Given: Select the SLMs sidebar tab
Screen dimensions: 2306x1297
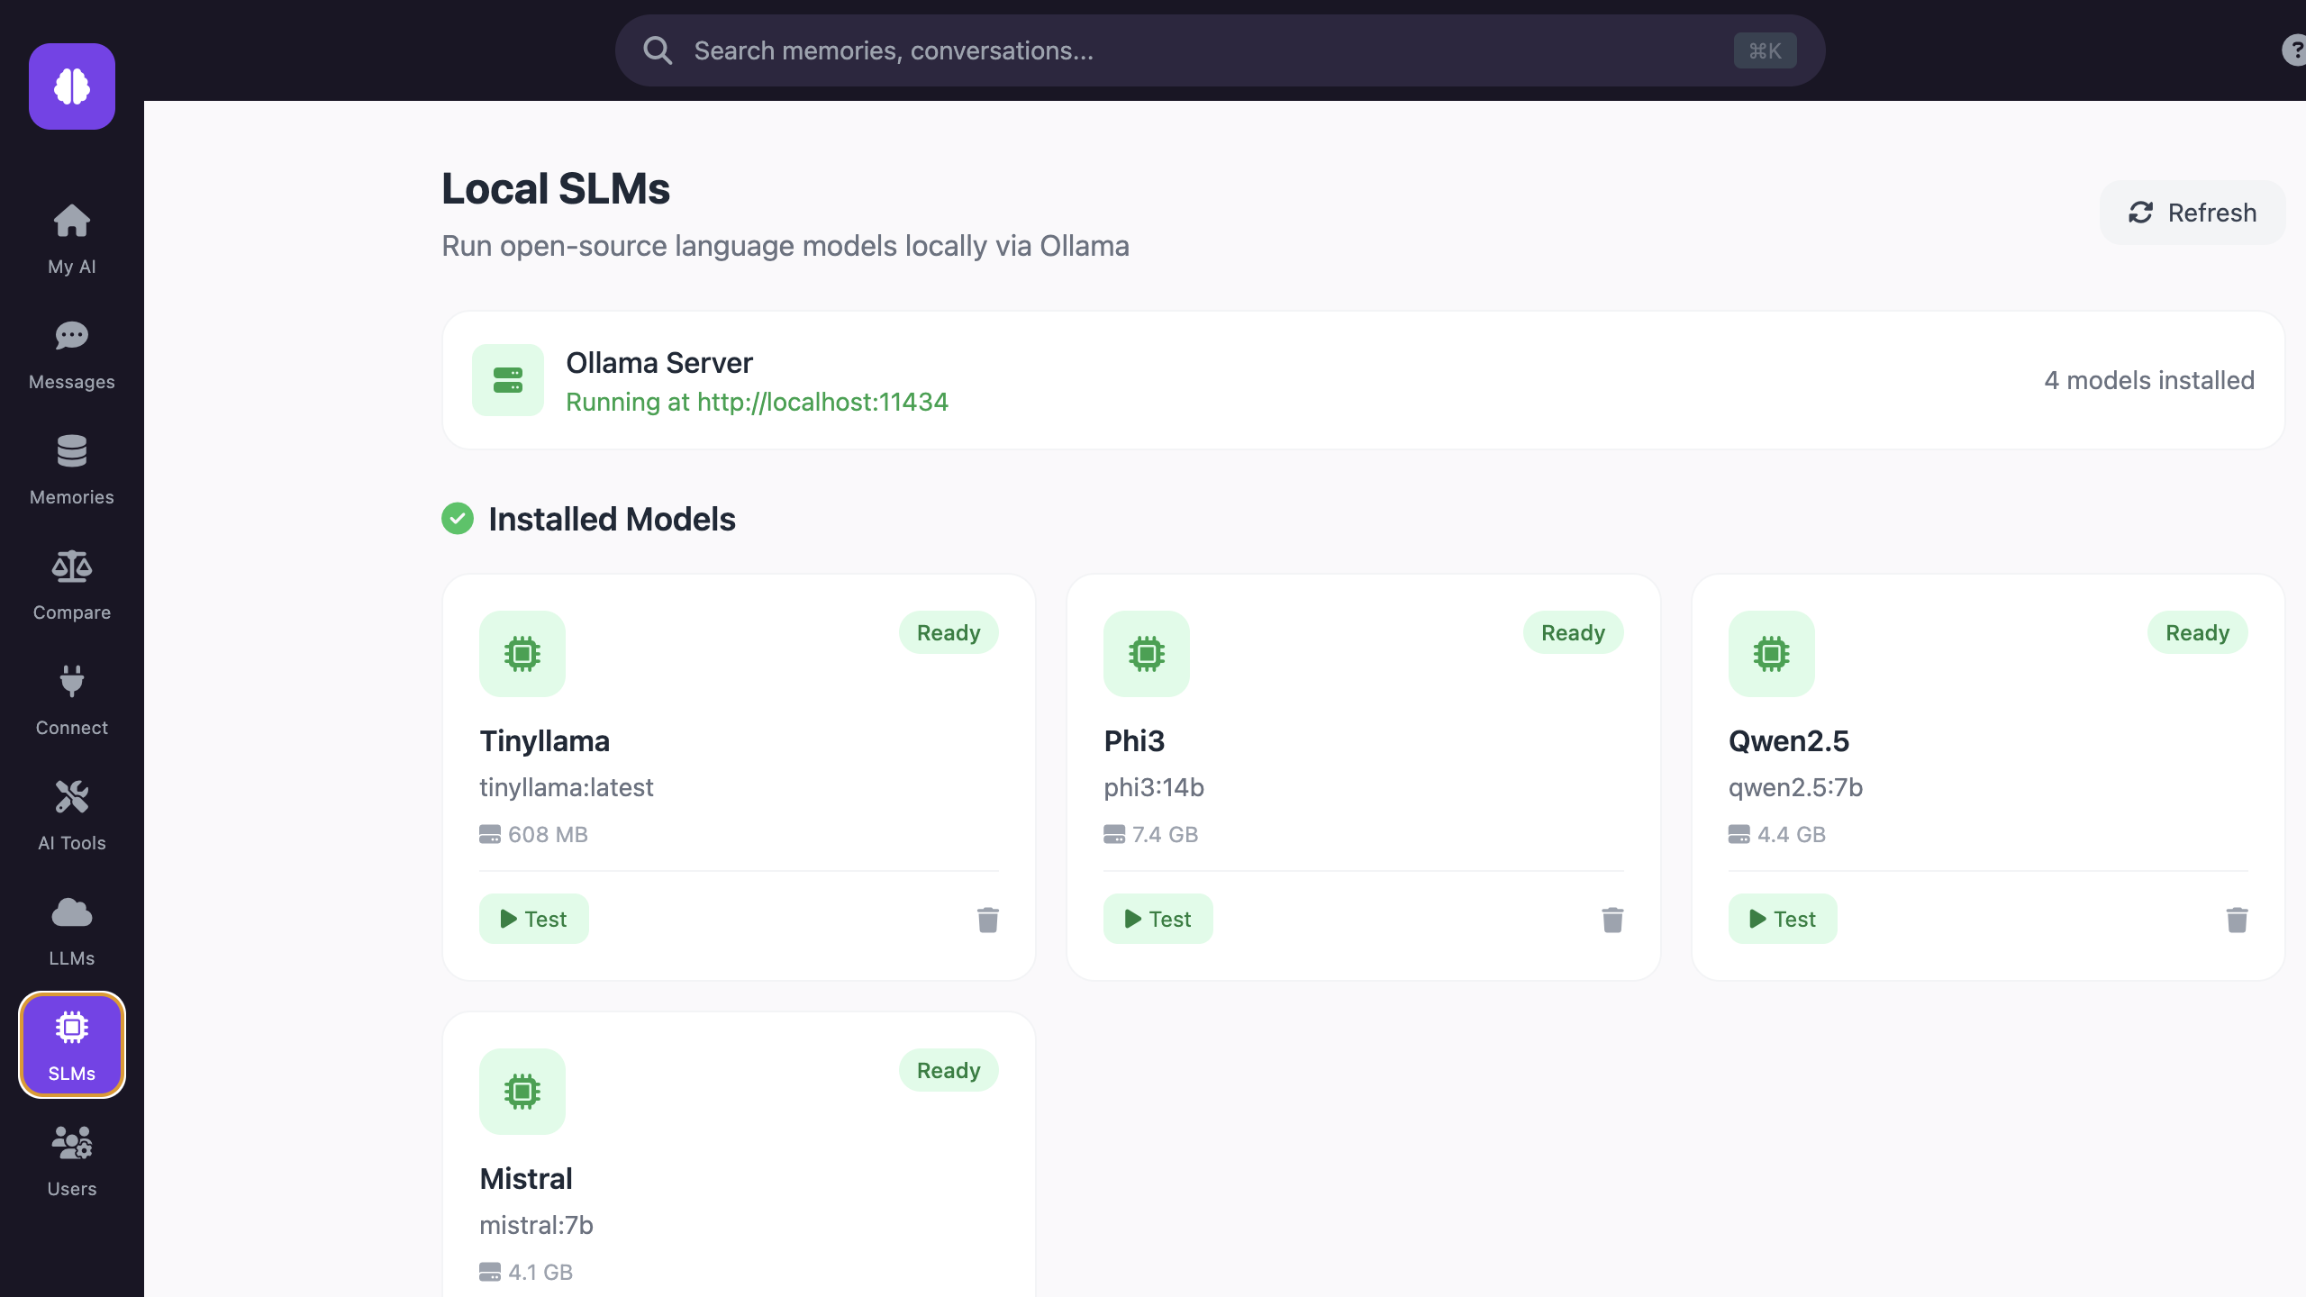Looking at the screenshot, I should [72, 1045].
